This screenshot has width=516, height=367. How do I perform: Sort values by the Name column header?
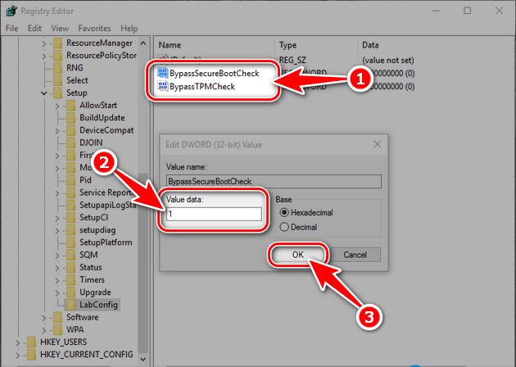pyautogui.click(x=170, y=45)
